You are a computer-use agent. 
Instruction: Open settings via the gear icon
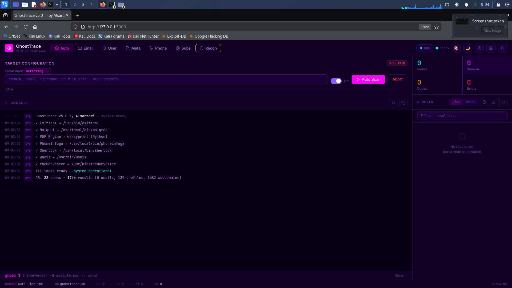pos(491,48)
